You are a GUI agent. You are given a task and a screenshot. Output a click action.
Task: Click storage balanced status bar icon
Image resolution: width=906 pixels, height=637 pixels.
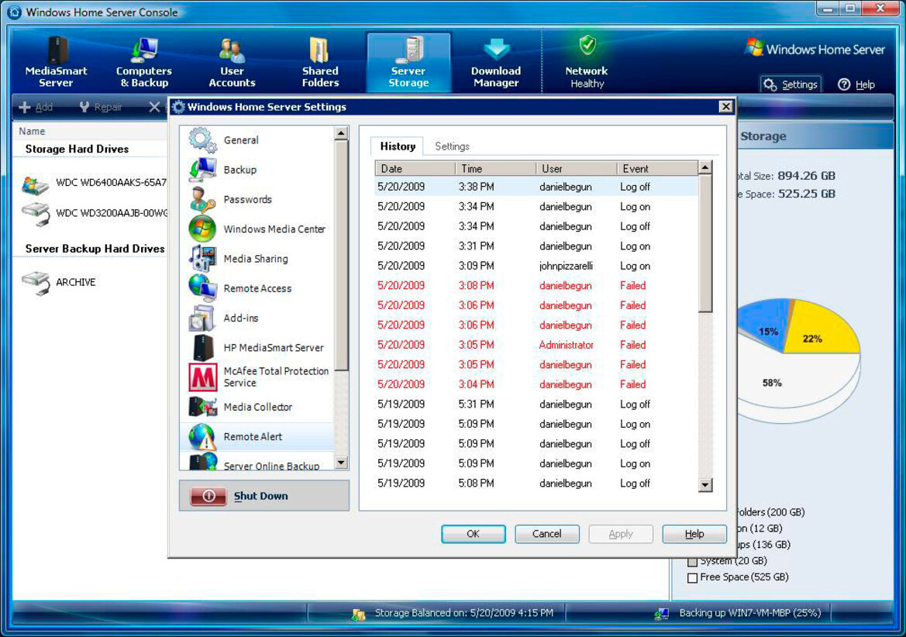point(359,614)
